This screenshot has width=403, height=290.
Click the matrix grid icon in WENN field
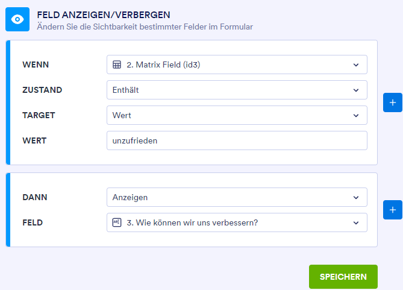[x=117, y=65]
